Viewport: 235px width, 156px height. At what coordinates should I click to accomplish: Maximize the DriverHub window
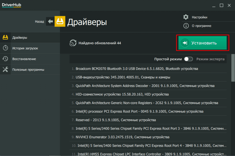pos(221,5)
